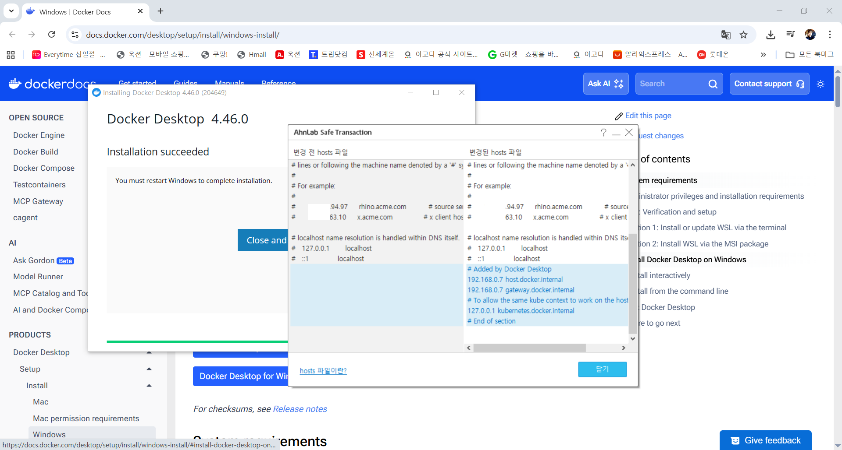Collapse the Docker Desktop section arrow
The image size is (842, 450).
point(149,352)
